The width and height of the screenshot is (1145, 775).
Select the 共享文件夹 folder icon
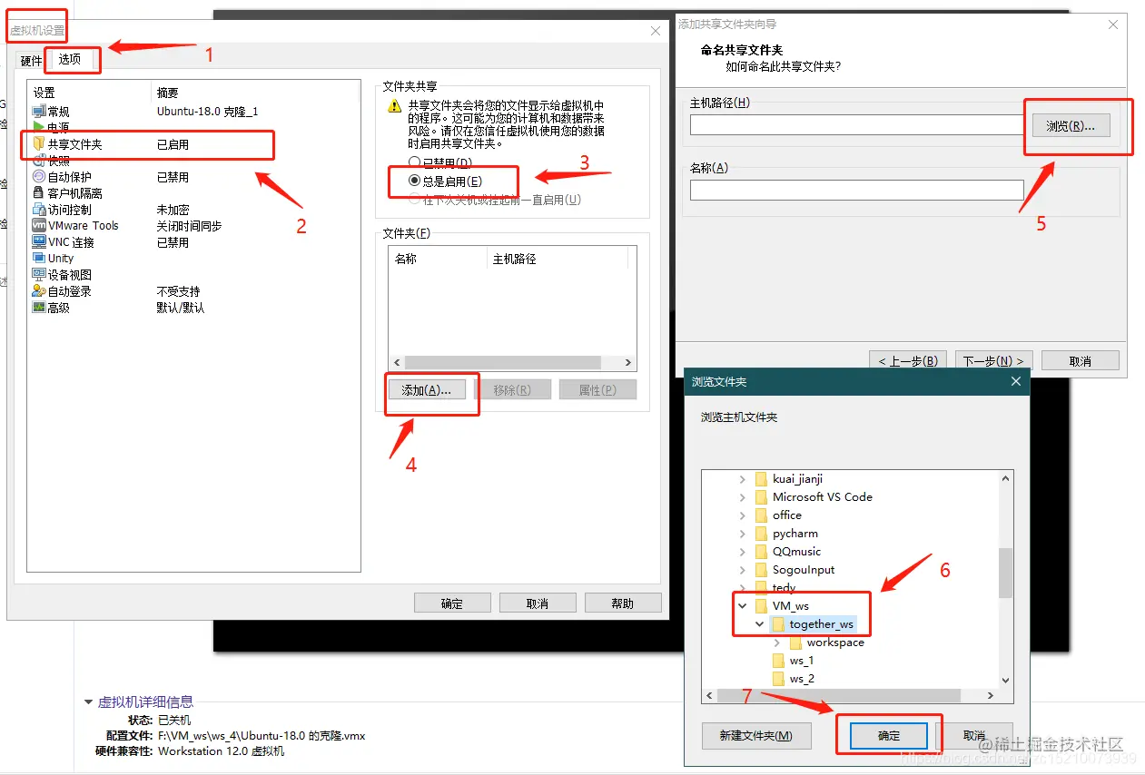tap(39, 144)
